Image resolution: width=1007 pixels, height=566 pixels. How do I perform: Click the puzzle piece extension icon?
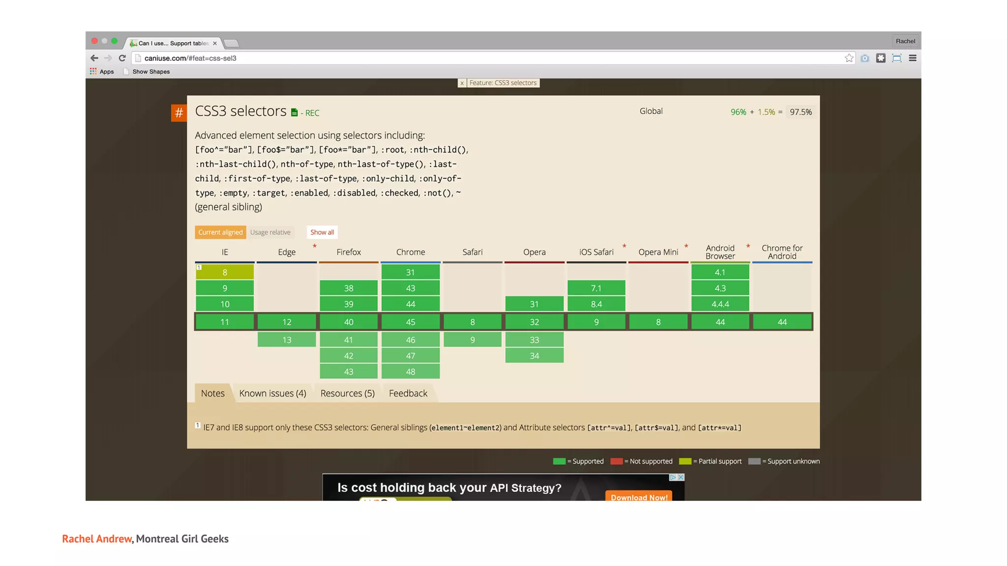(x=881, y=58)
